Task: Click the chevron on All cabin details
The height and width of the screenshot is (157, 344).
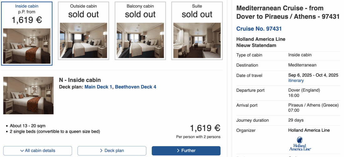Action: 22,151
